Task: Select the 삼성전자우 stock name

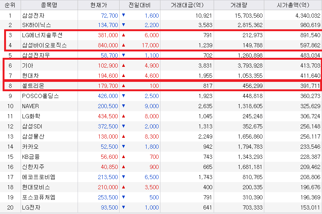Action: click(x=36, y=55)
